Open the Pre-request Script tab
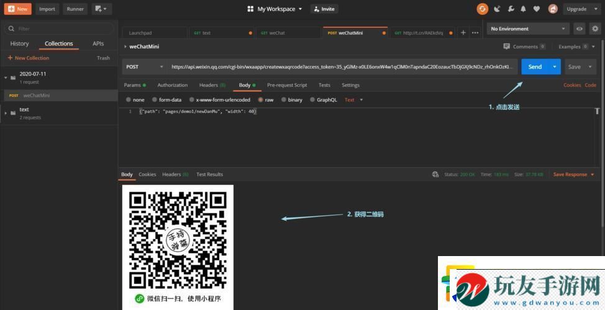The image size is (605, 310). [287, 85]
